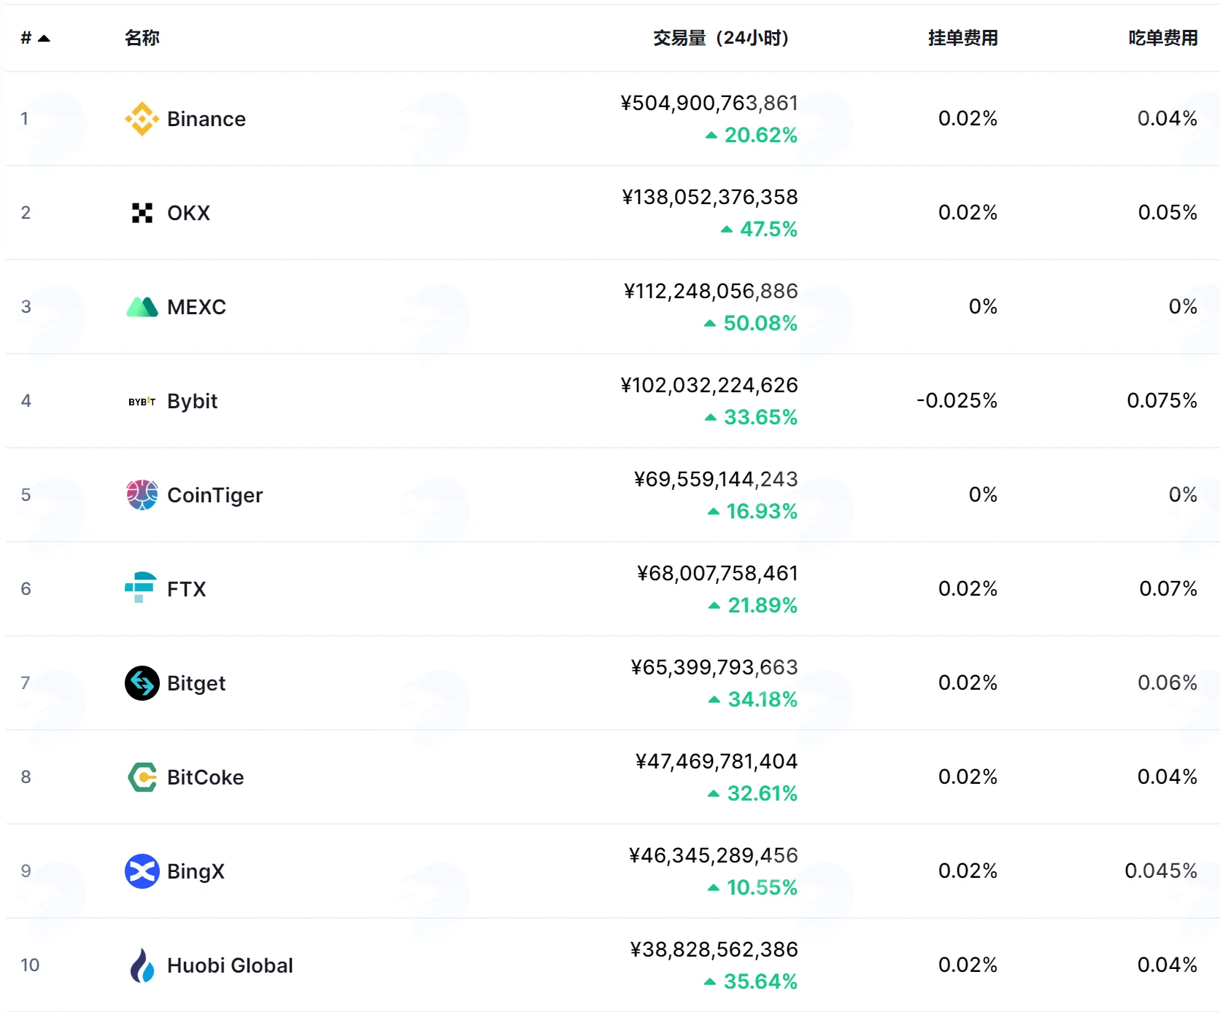Sort by 挂单费用 column header
This screenshot has width=1220, height=1012.
(x=962, y=38)
